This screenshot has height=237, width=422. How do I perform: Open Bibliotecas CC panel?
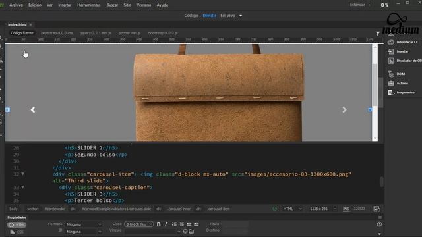coord(403,42)
